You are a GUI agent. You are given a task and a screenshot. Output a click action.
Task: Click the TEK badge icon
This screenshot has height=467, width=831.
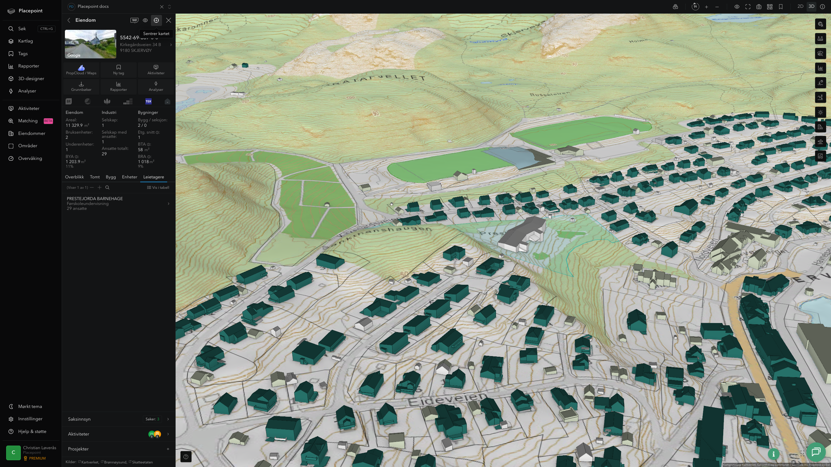[x=148, y=102]
